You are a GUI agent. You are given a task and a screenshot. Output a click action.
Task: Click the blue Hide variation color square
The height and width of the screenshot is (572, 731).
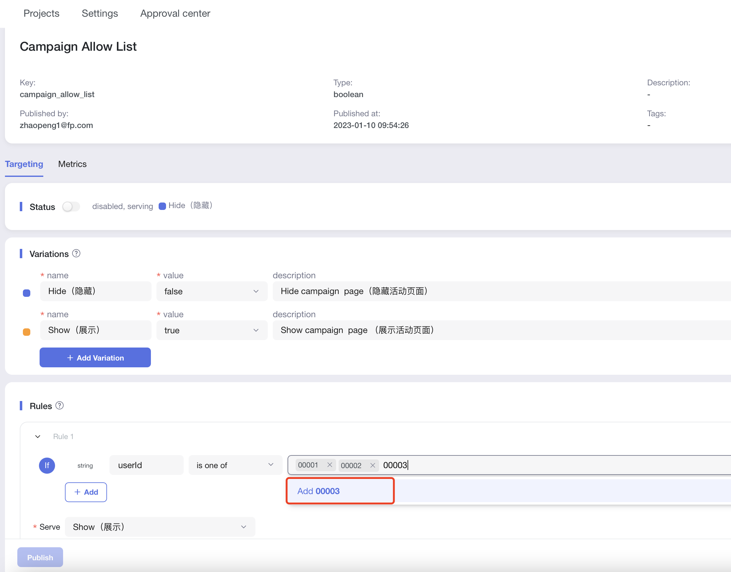click(27, 293)
